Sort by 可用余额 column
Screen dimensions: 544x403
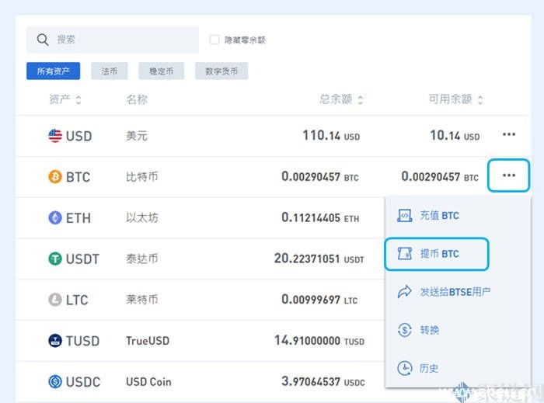pyautogui.click(x=480, y=100)
